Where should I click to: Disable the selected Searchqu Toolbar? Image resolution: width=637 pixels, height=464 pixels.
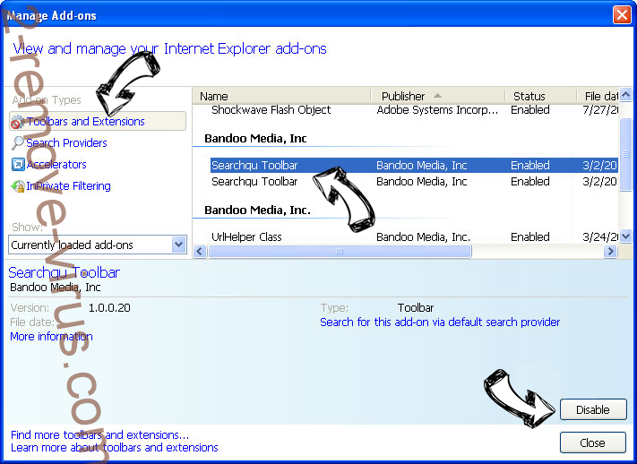click(x=593, y=409)
